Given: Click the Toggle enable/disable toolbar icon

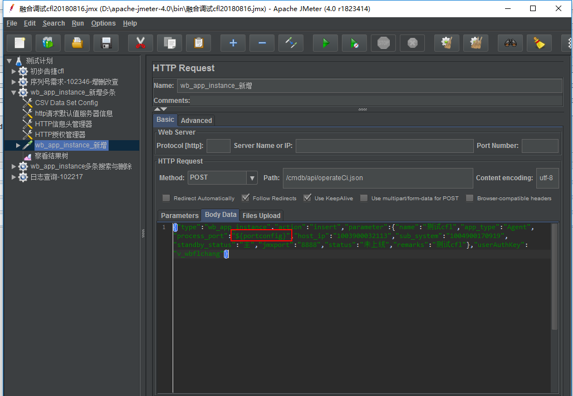Looking at the screenshot, I should tap(291, 43).
